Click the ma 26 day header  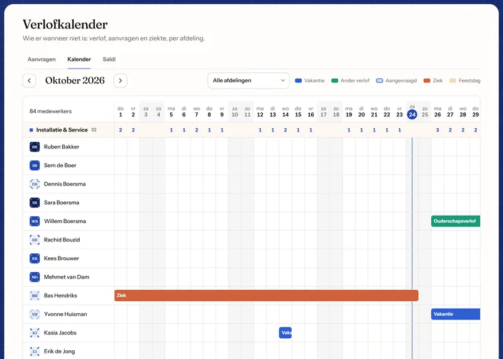tap(438, 112)
